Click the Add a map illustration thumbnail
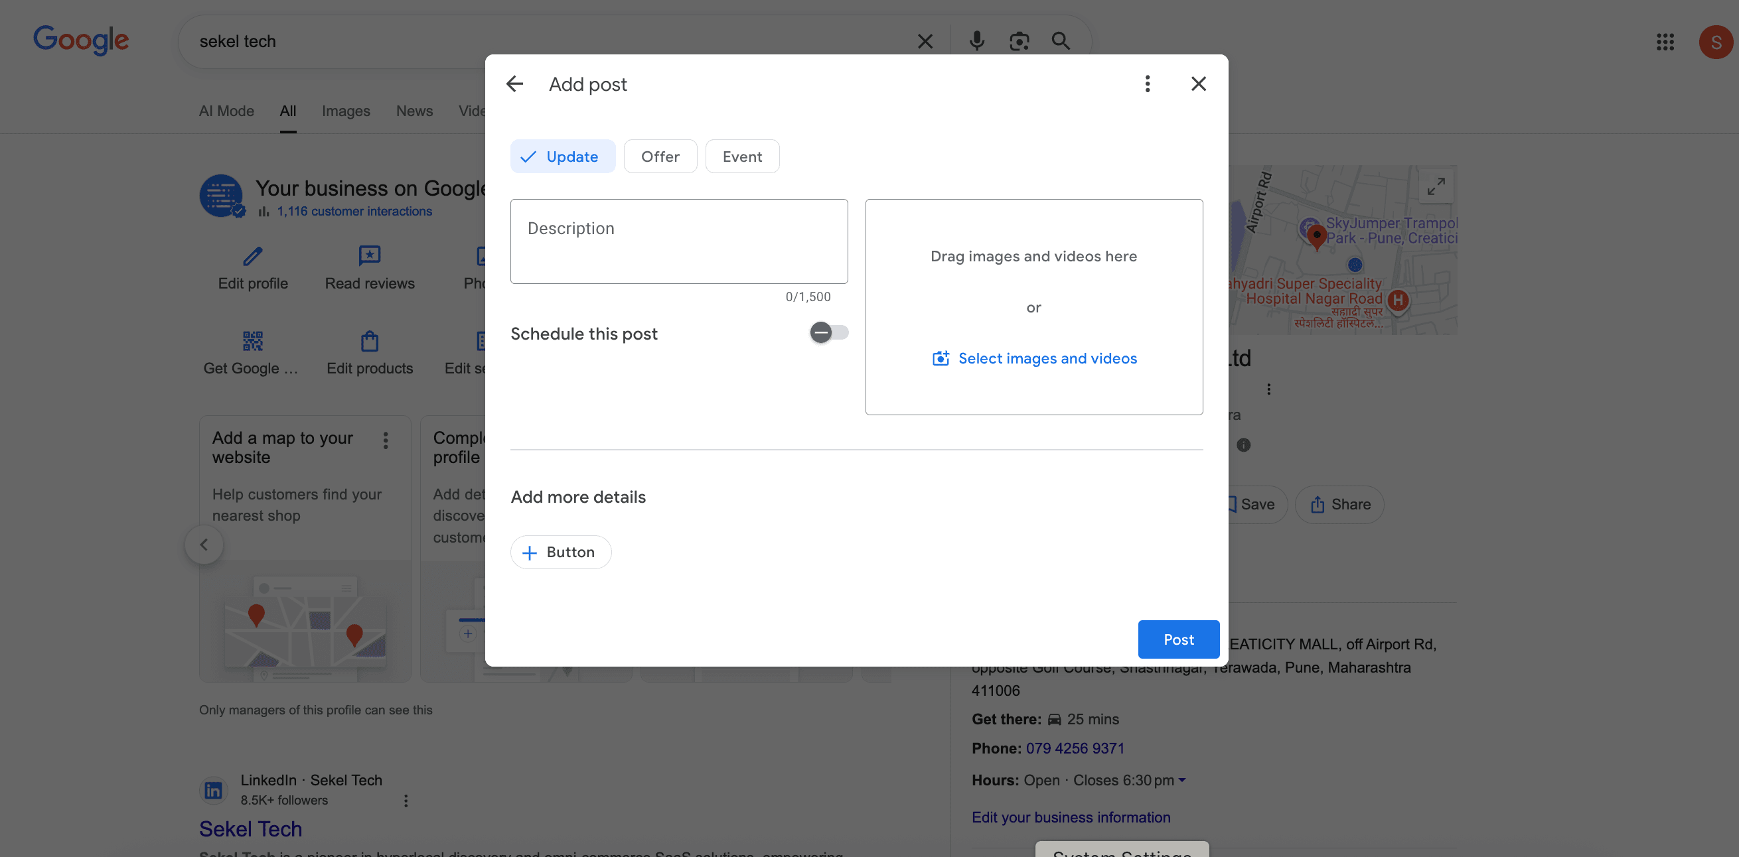 (x=305, y=621)
